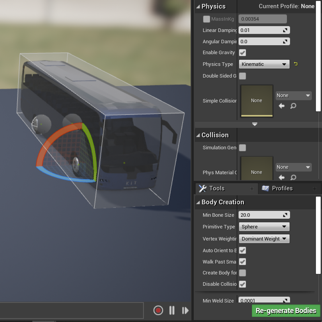Open the Primitive Type Sphere dropdown
The width and height of the screenshot is (322, 322).
point(264,227)
